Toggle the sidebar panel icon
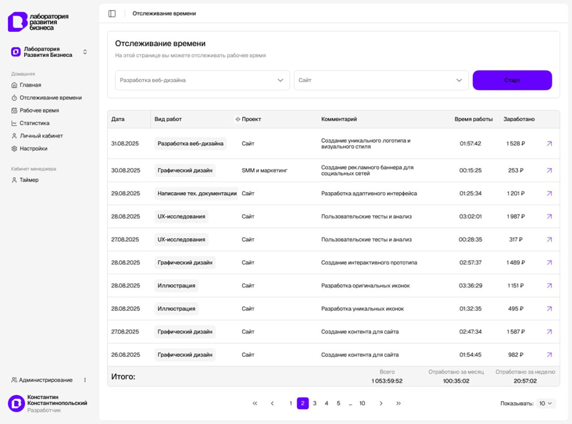The width and height of the screenshot is (572, 424). coord(112,14)
